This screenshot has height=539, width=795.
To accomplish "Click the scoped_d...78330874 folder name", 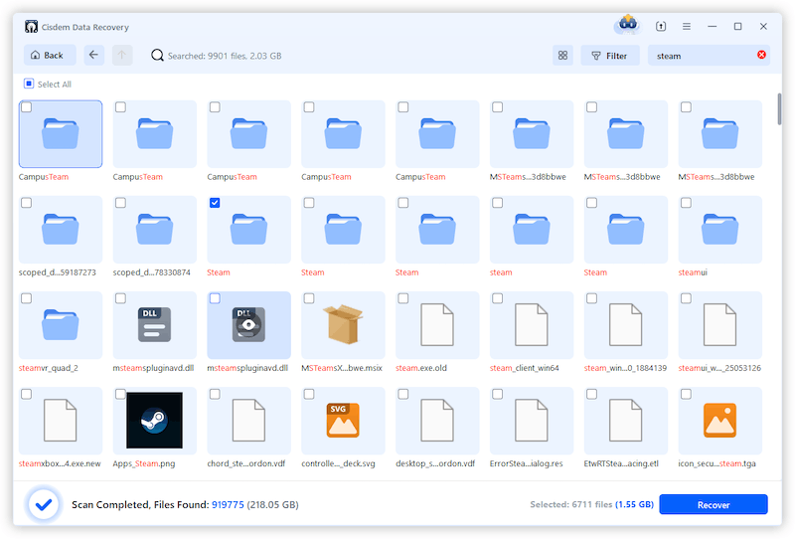I will click(152, 272).
